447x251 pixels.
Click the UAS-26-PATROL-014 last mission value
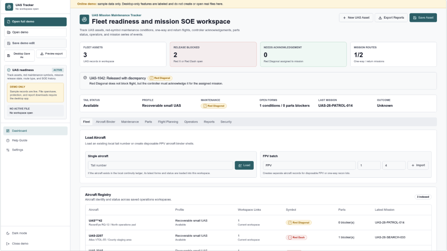[335, 105]
